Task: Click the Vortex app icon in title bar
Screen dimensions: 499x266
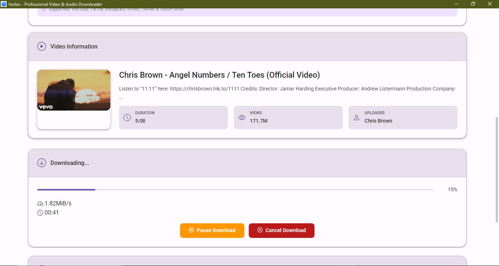Action: point(4,4)
